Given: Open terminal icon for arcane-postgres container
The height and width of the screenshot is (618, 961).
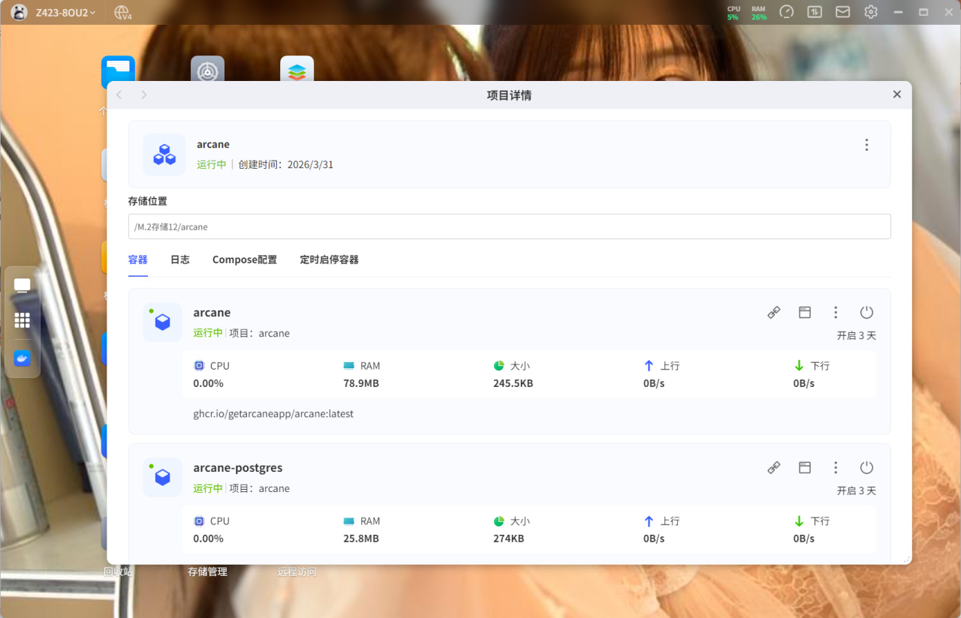Looking at the screenshot, I should click(805, 468).
